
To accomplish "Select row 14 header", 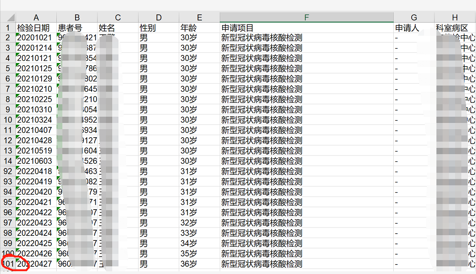I will click(8, 161).
